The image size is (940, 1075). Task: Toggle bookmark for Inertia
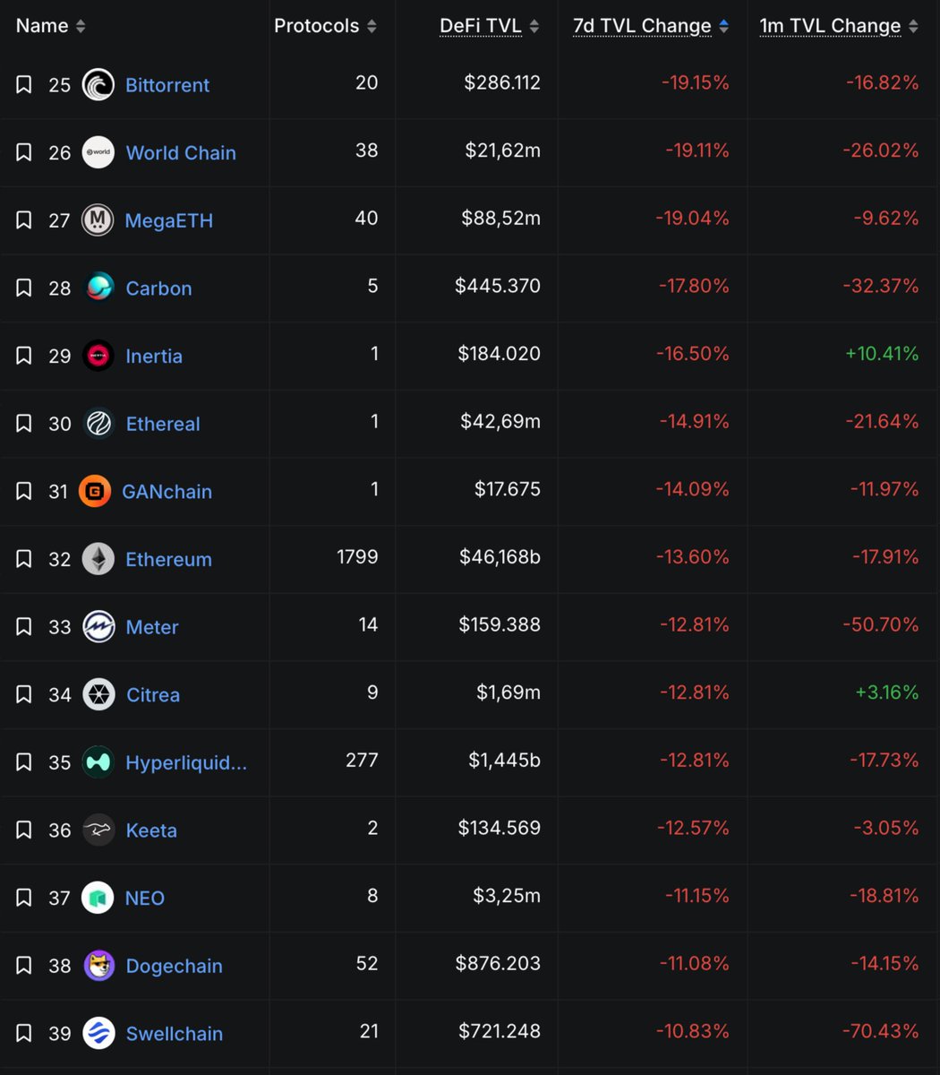[x=24, y=356]
